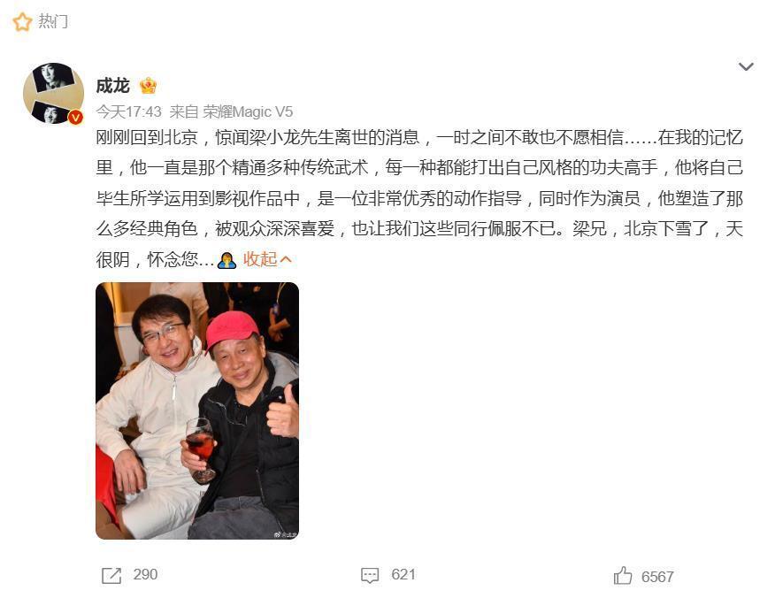Collapse the post text with 收起
The width and height of the screenshot is (775, 598).
(260, 259)
